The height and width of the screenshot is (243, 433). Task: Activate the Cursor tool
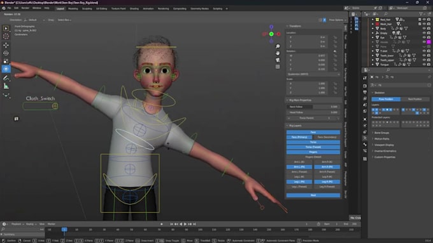[6, 36]
